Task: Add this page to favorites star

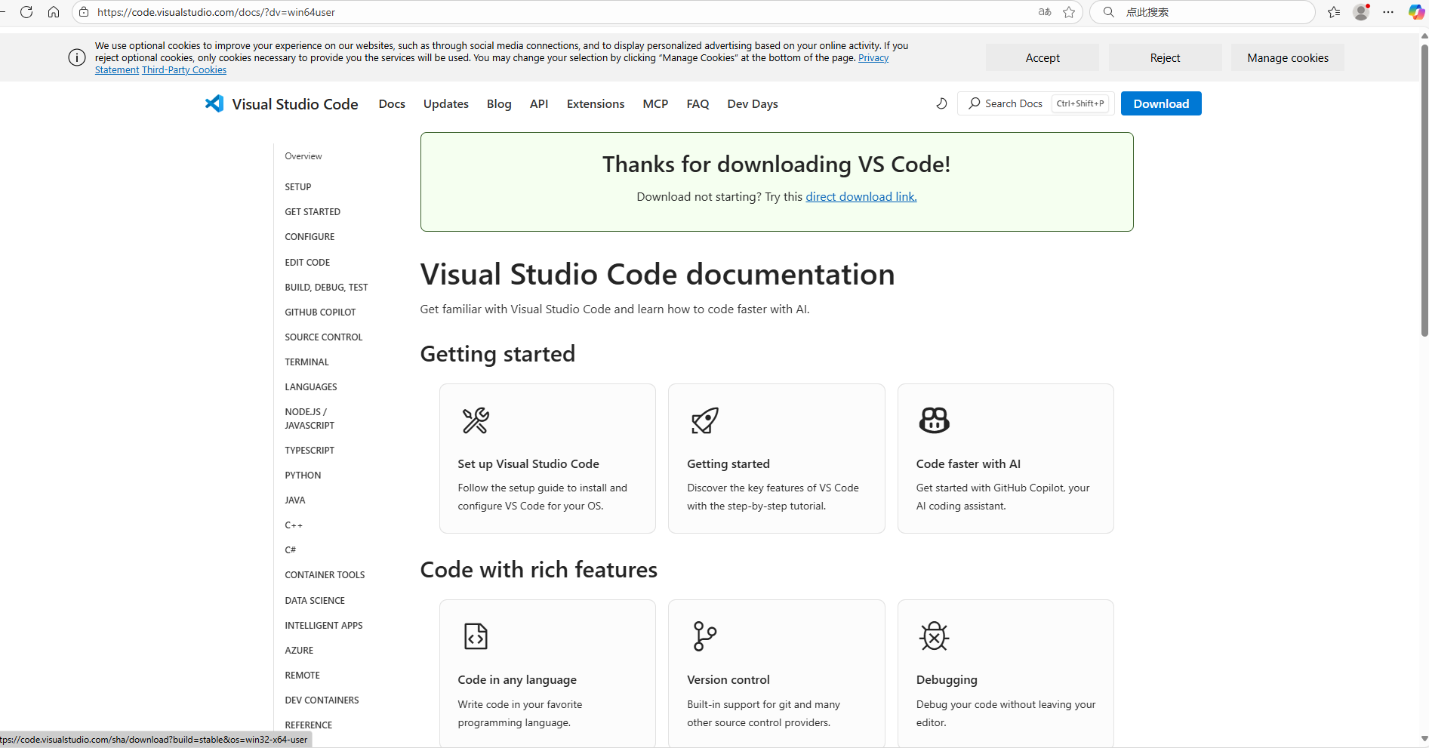Action: click(1069, 12)
